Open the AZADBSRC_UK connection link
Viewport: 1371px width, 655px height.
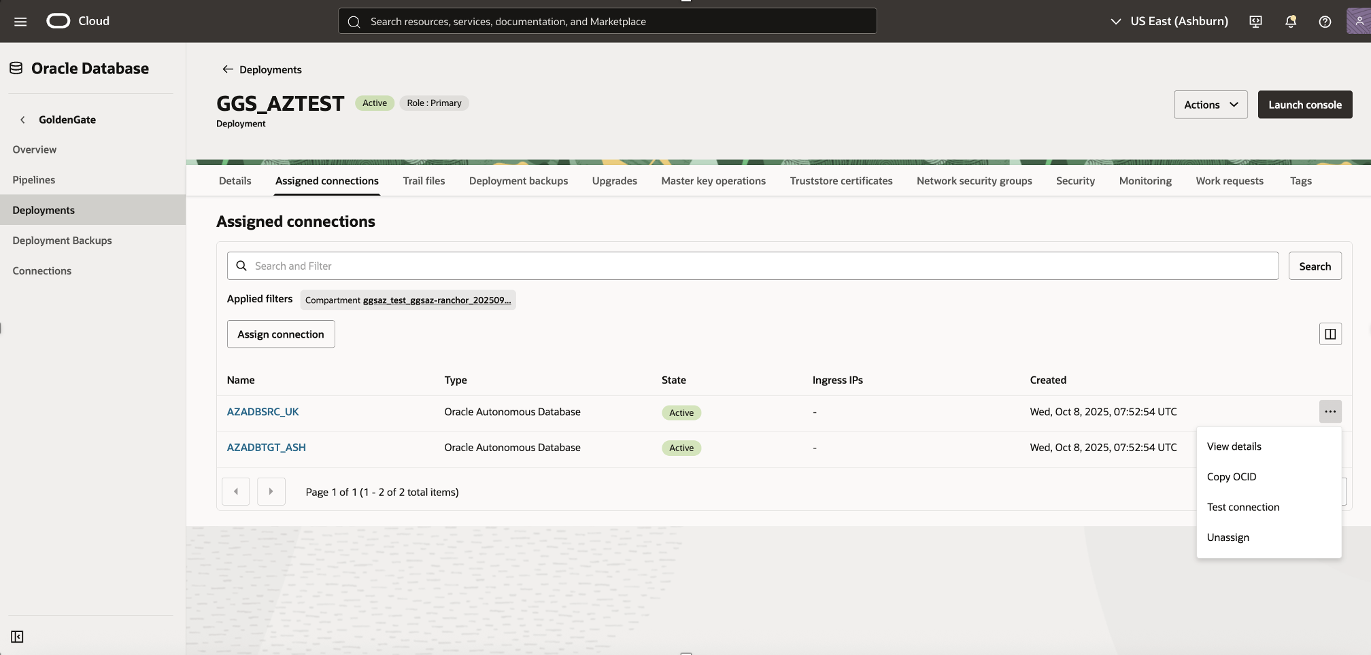[x=263, y=412]
